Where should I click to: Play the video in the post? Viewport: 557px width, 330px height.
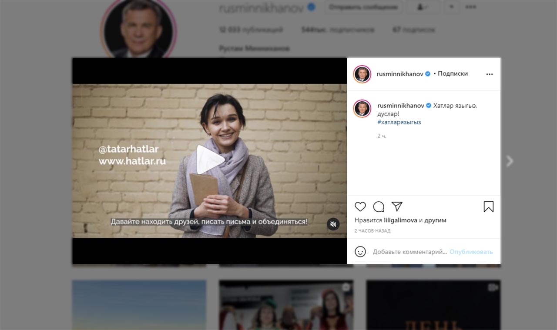coord(211,160)
